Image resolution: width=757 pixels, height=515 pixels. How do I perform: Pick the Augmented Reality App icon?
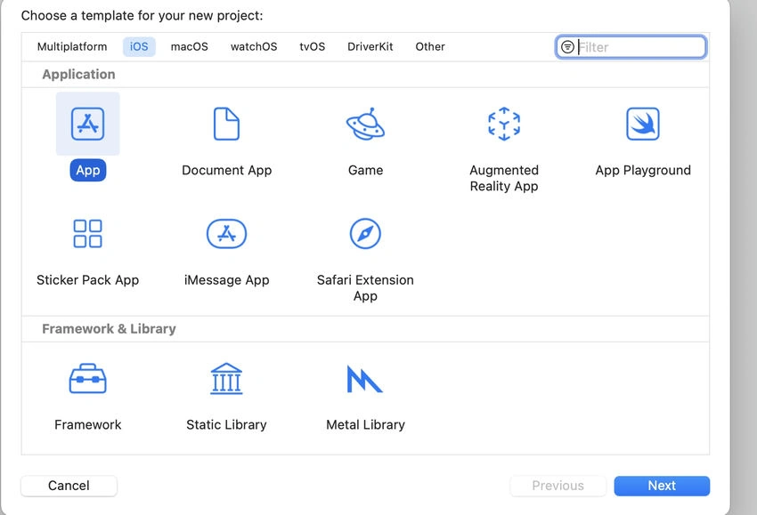pos(504,124)
